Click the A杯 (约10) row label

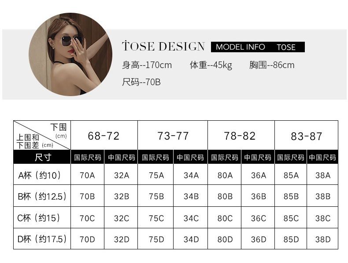(x=42, y=175)
